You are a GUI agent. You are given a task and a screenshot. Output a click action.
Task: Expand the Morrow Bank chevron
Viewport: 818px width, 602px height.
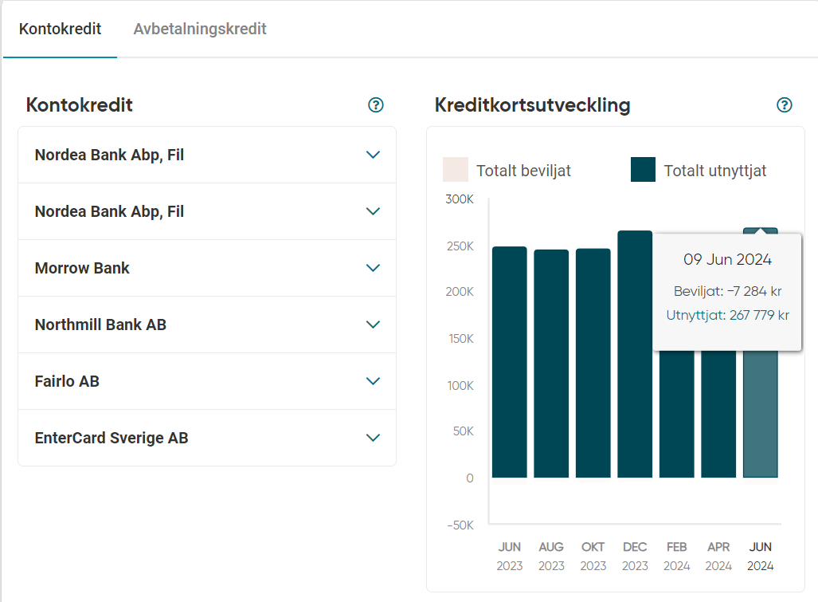click(x=373, y=268)
